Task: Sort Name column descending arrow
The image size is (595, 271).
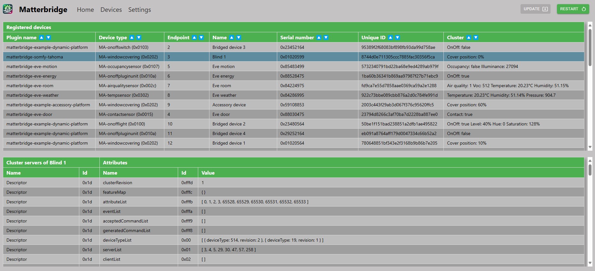Action: coord(239,37)
